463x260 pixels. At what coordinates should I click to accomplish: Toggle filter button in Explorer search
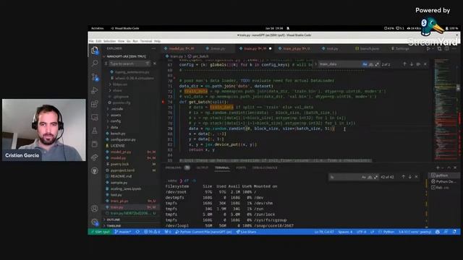[x=148, y=64]
